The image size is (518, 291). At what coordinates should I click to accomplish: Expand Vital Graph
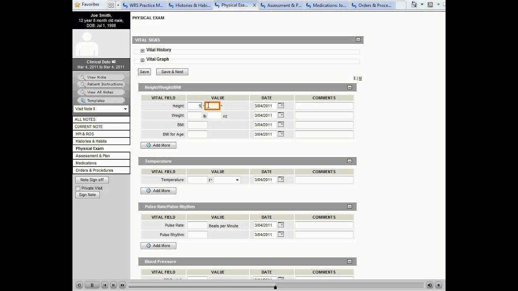click(142, 60)
